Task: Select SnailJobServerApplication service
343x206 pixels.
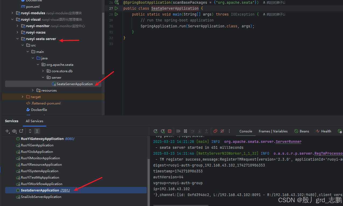Action: point(41,197)
